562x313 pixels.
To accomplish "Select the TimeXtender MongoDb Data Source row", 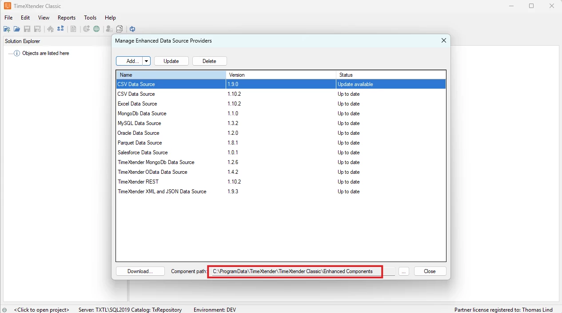I will point(281,162).
